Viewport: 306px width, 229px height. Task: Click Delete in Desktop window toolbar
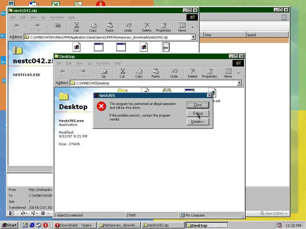click(193, 73)
